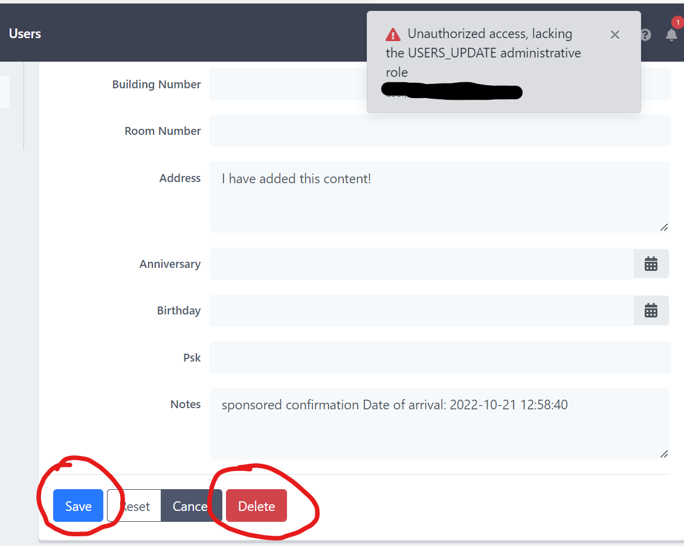Click the red warning triangle icon
This screenshot has width=684, height=546.
(393, 34)
